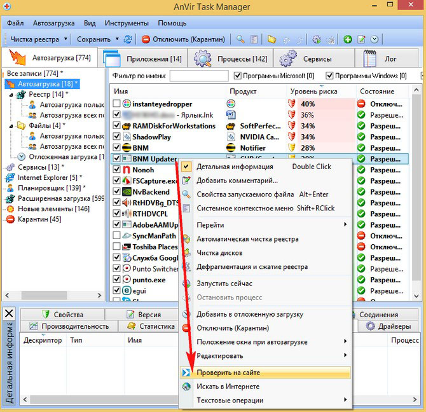The height and width of the screenshot is (412, 426).
Task: Click the green status icon for RAMDiskForWorkstations
Action: tap(361, 126)
